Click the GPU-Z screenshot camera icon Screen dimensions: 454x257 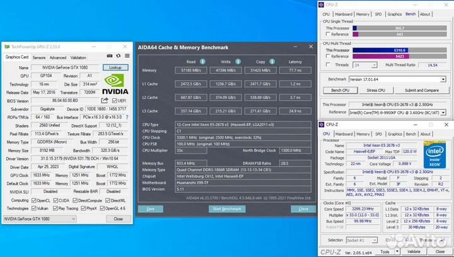pyautogui.click(x=110, y=56)
